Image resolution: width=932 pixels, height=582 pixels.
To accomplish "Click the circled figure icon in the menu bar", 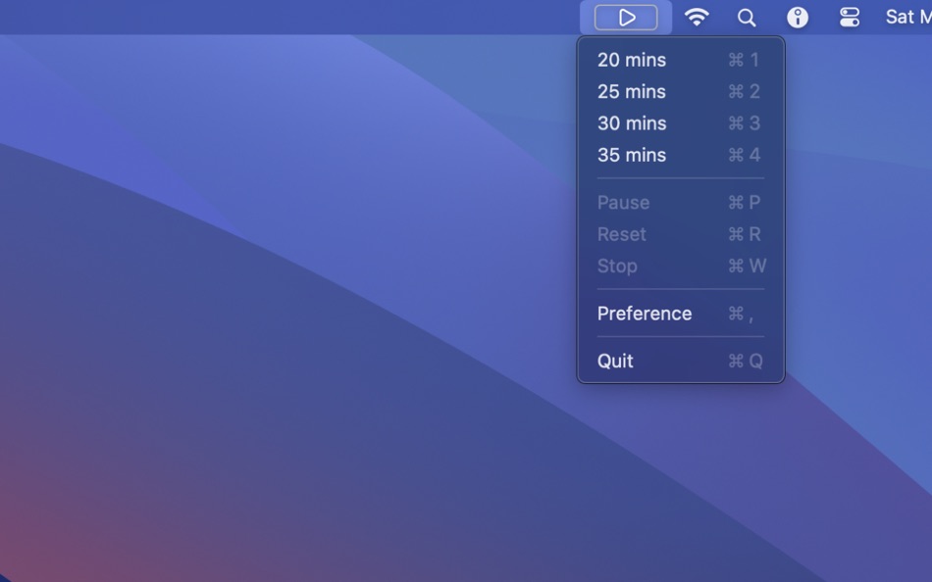I will (x=798, y=17).
